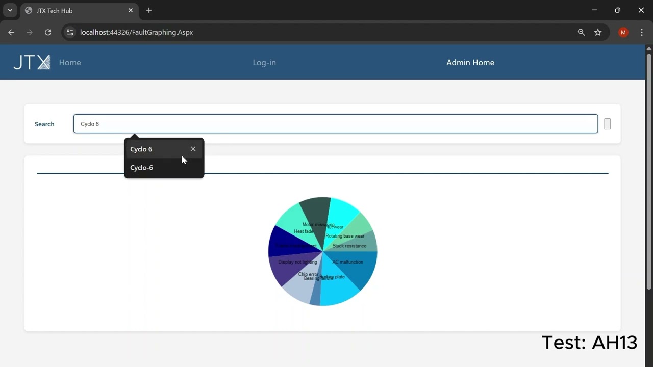Open the tab search dropdown arrow

[x=10, y=10]
